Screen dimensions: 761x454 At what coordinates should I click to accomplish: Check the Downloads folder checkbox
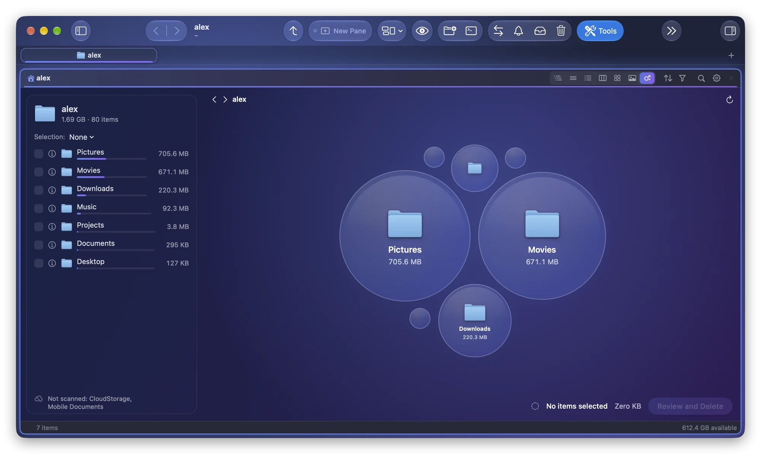coord(38,190)
